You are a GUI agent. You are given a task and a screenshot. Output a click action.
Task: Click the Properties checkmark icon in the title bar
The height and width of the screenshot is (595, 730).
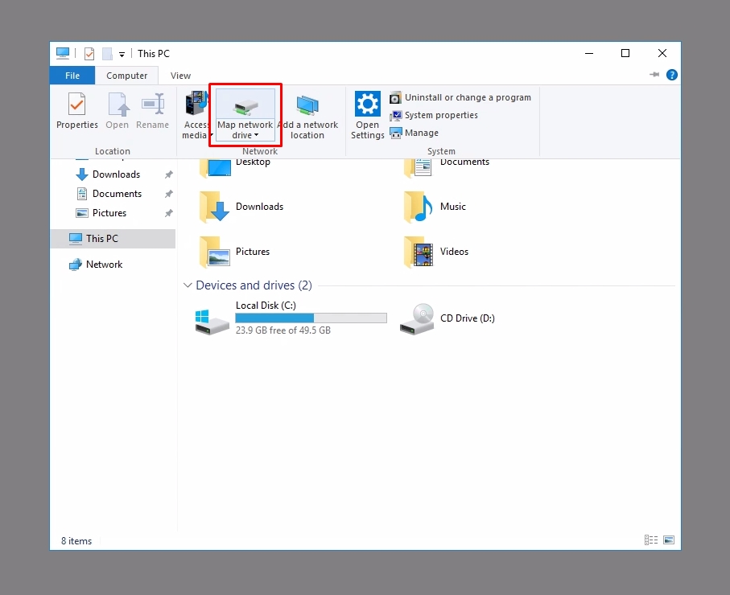[x=89, y=54]
